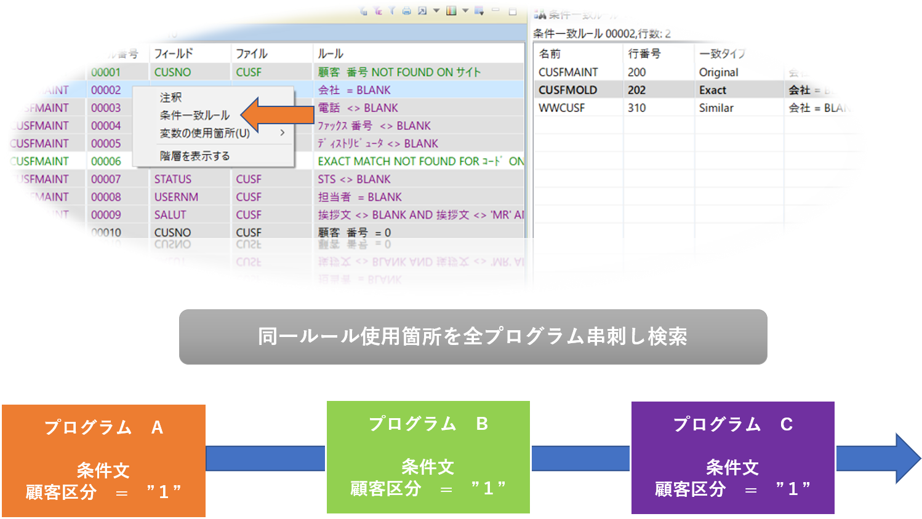Click the rule 顧客 番号 NOT FOUND ON サイト
Image resolution: width=922 pixels, height=519 pixels.
(399, 72)
